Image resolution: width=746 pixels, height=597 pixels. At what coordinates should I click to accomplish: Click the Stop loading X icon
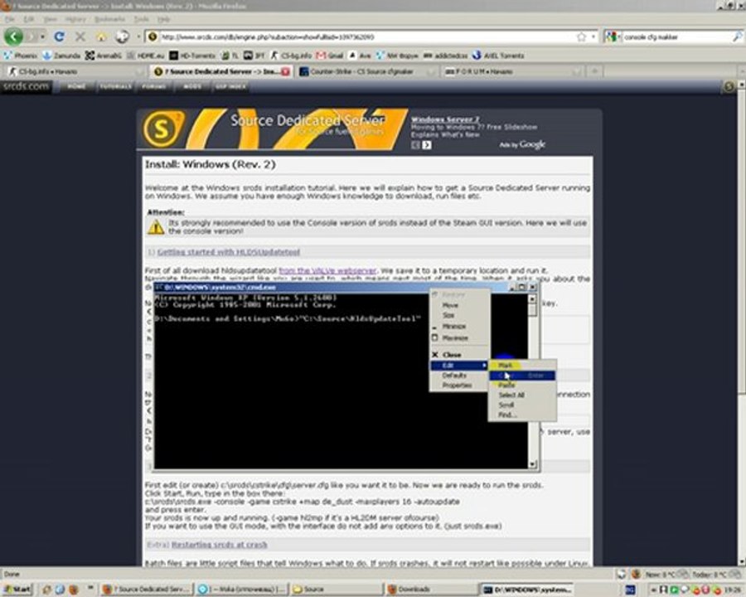point(80,36)
